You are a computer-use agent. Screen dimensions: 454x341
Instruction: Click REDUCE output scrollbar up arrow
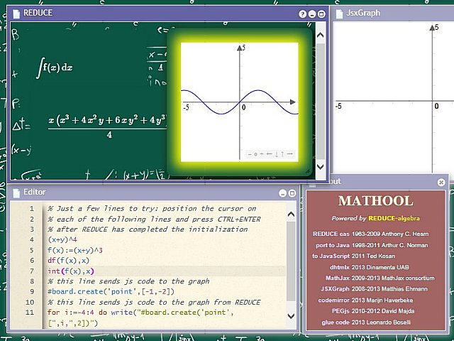coord(320,36)
